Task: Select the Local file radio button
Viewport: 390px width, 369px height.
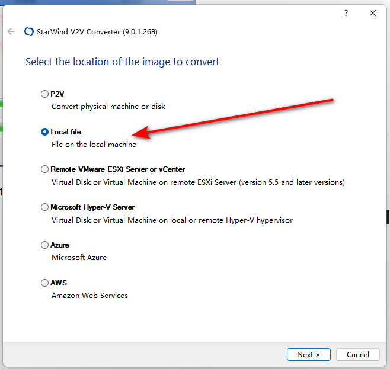Action: [44, 132]
